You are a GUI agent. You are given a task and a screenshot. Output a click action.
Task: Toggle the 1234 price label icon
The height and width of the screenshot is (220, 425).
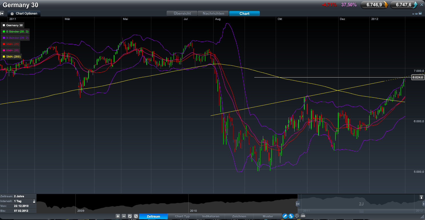point(303,216)
